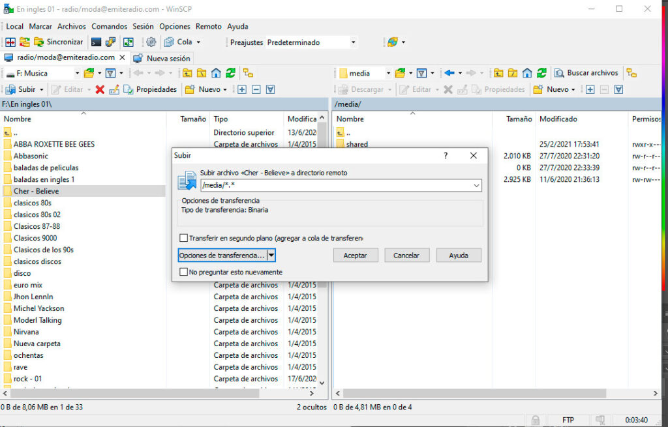Click the Compare directories icon
Viewport: 668px width, 427px height.
[x=10, y=42]
